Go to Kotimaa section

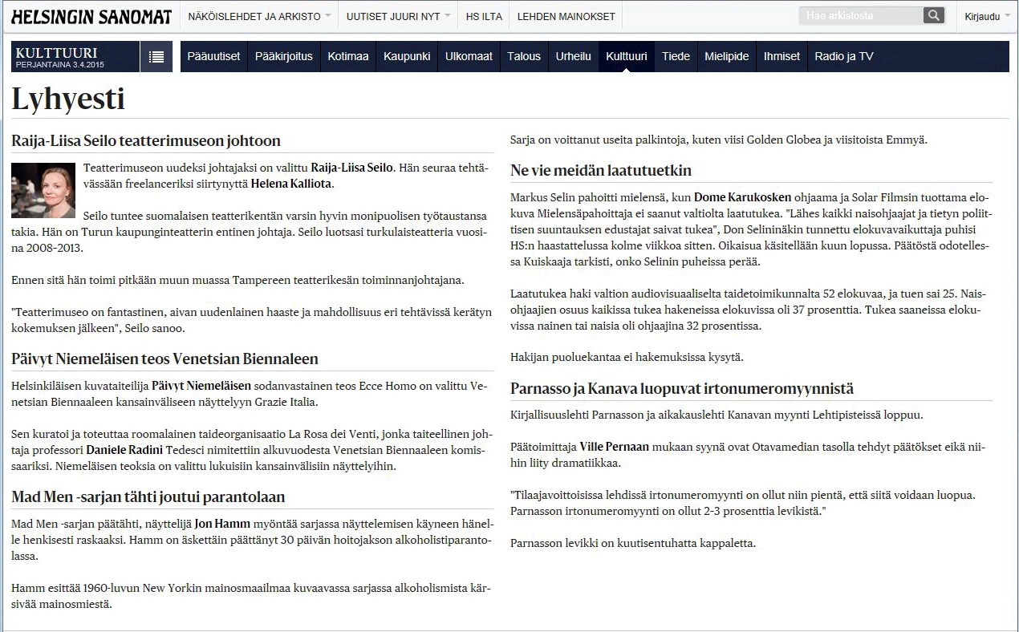tap(348, 56)
